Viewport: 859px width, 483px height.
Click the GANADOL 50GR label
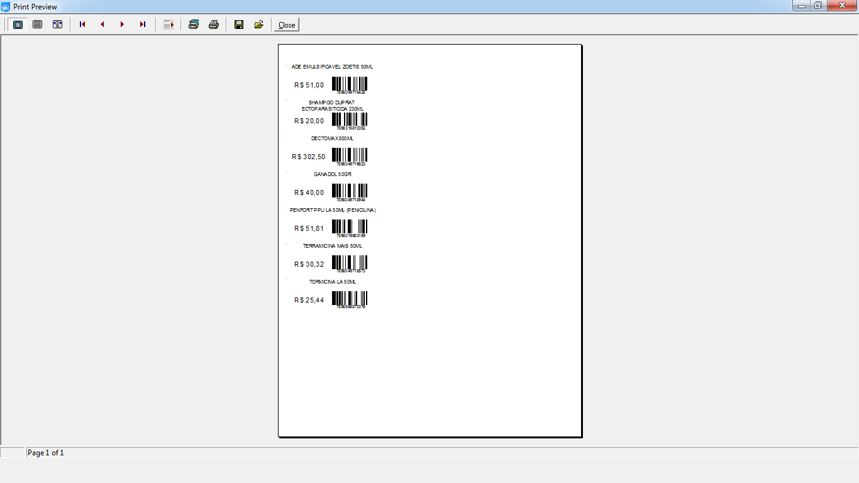coord(332,174)
